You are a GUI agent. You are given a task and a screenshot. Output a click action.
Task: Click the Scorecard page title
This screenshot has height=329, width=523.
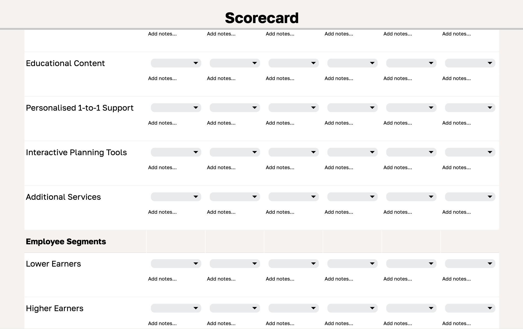261,17
